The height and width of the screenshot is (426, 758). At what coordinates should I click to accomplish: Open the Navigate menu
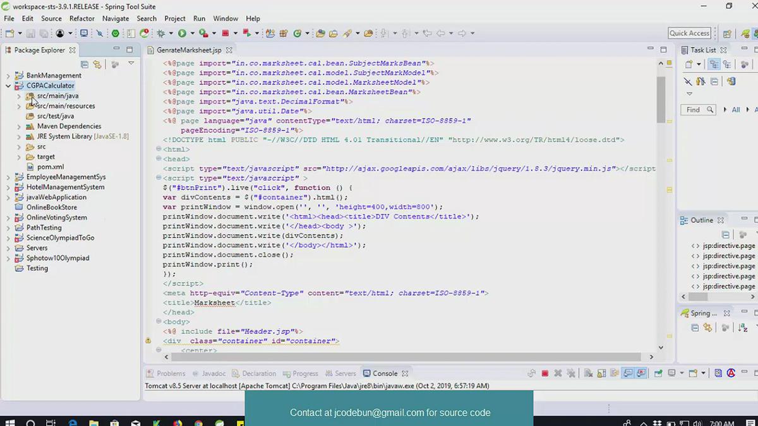click(116, 18)
